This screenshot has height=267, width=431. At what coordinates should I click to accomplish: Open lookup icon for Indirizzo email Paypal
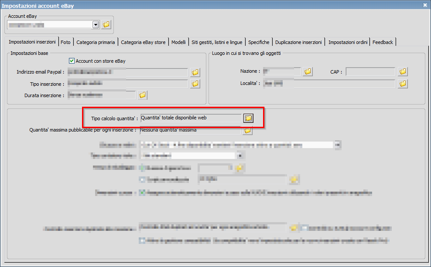(195, 72)
